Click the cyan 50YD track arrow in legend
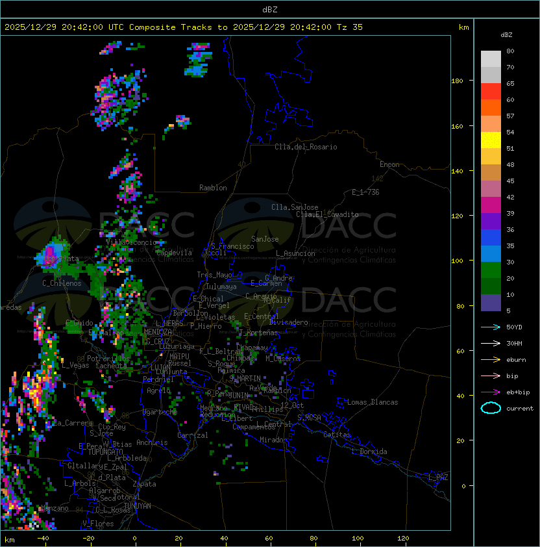540x547 pixels. tap(491, 327)
